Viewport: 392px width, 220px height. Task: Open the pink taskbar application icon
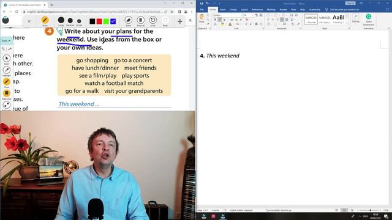(213, 216)
